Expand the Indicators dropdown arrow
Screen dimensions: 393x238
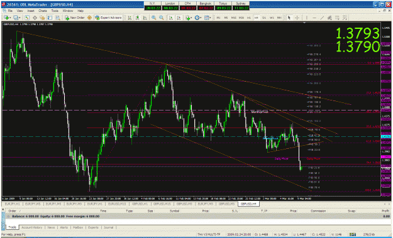[x=191, y=18]
